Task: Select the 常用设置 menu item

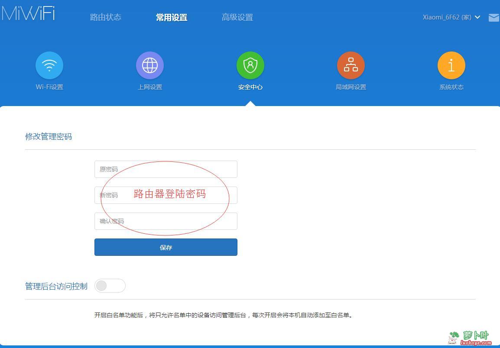Action: click(172, 17)
